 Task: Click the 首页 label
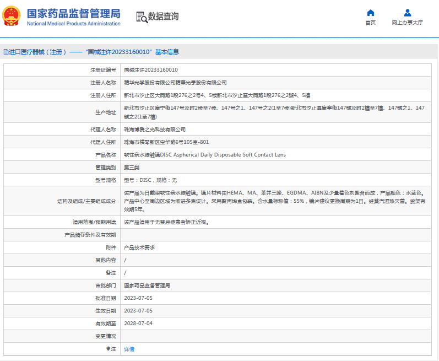click(370, 23)
